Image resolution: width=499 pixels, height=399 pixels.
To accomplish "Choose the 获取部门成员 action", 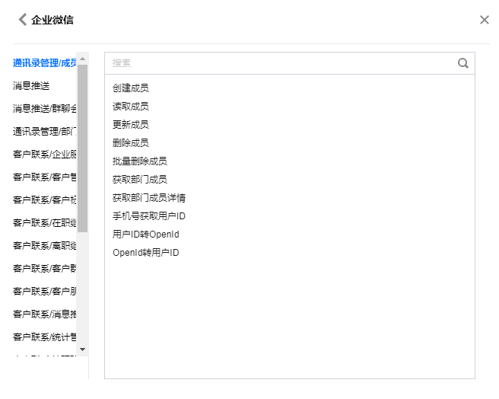I will [140, 180].
